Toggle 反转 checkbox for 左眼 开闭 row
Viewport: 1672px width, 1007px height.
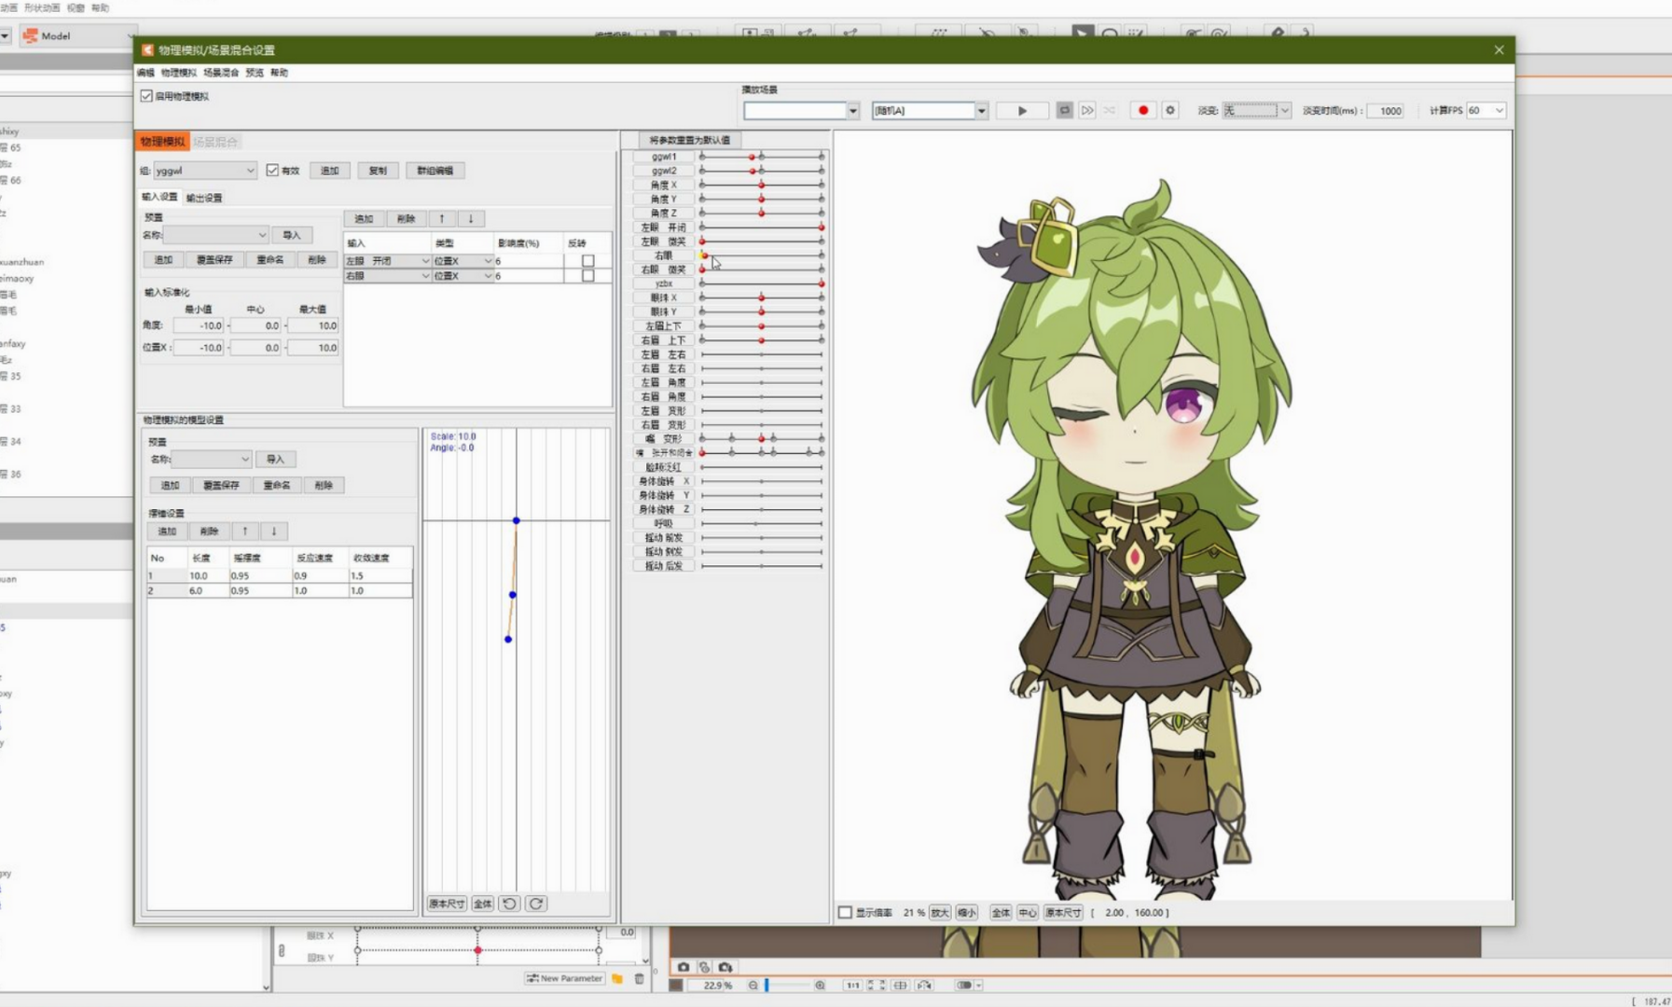[587, 261]
